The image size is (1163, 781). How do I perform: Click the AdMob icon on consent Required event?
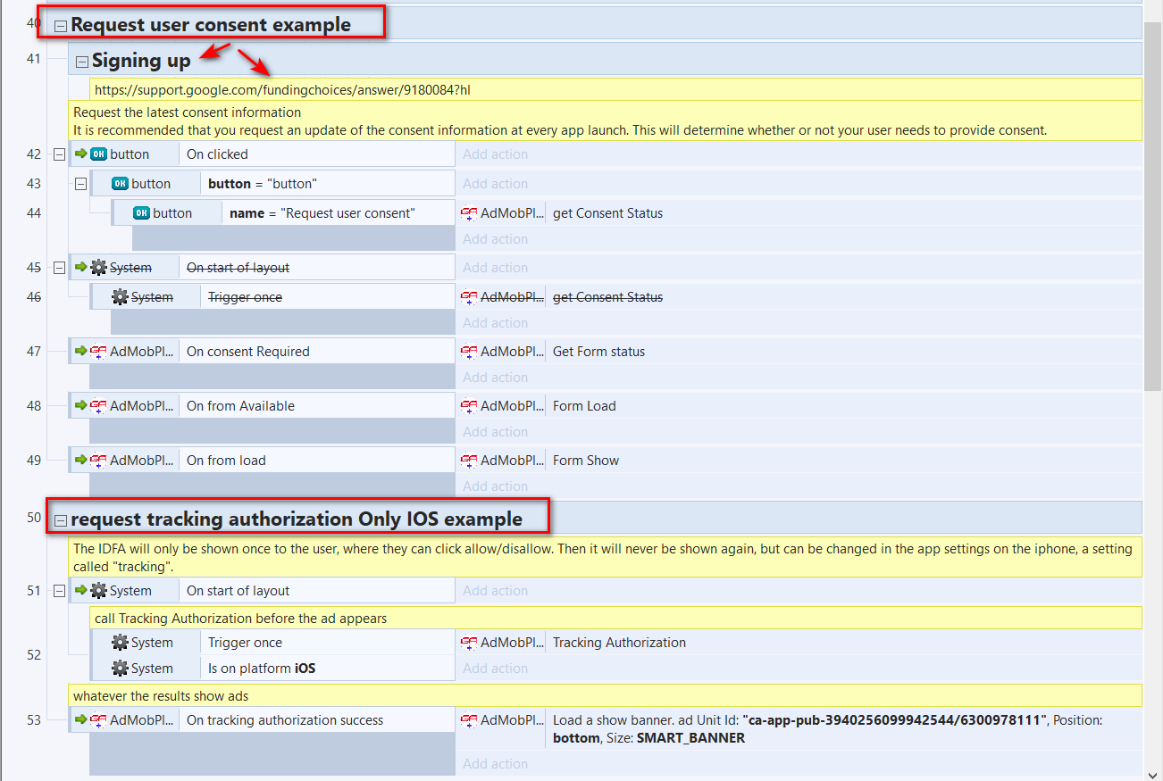coord(98,352)
